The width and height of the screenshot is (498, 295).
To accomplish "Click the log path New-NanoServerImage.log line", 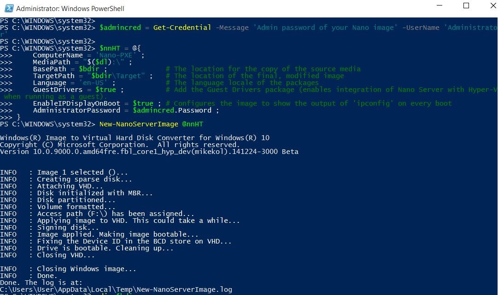I will pyautogui.click(x=116, y=289).
